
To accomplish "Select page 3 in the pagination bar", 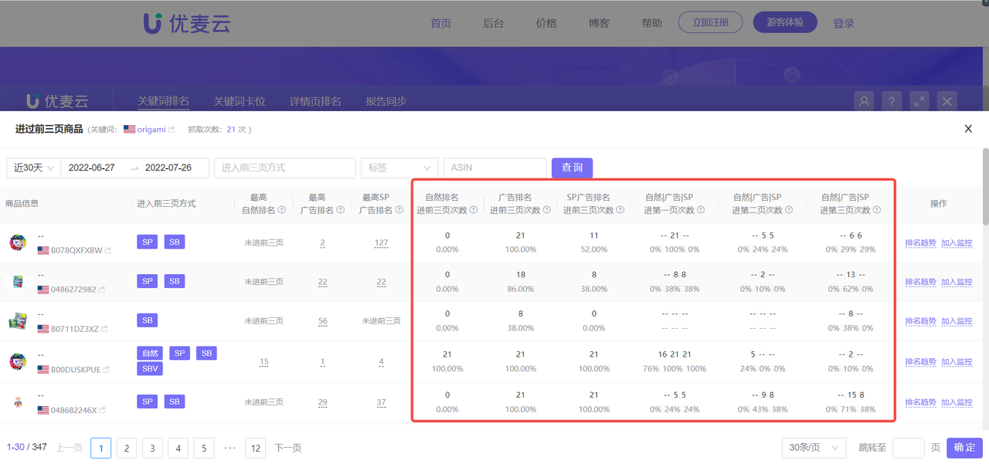I will pos(152,448).
